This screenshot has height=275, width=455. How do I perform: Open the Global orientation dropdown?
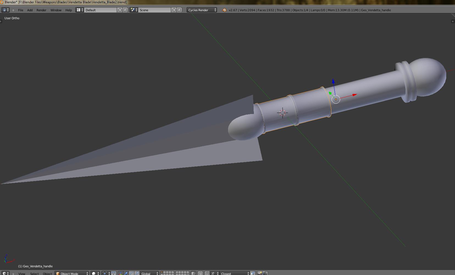pos(149,273)
